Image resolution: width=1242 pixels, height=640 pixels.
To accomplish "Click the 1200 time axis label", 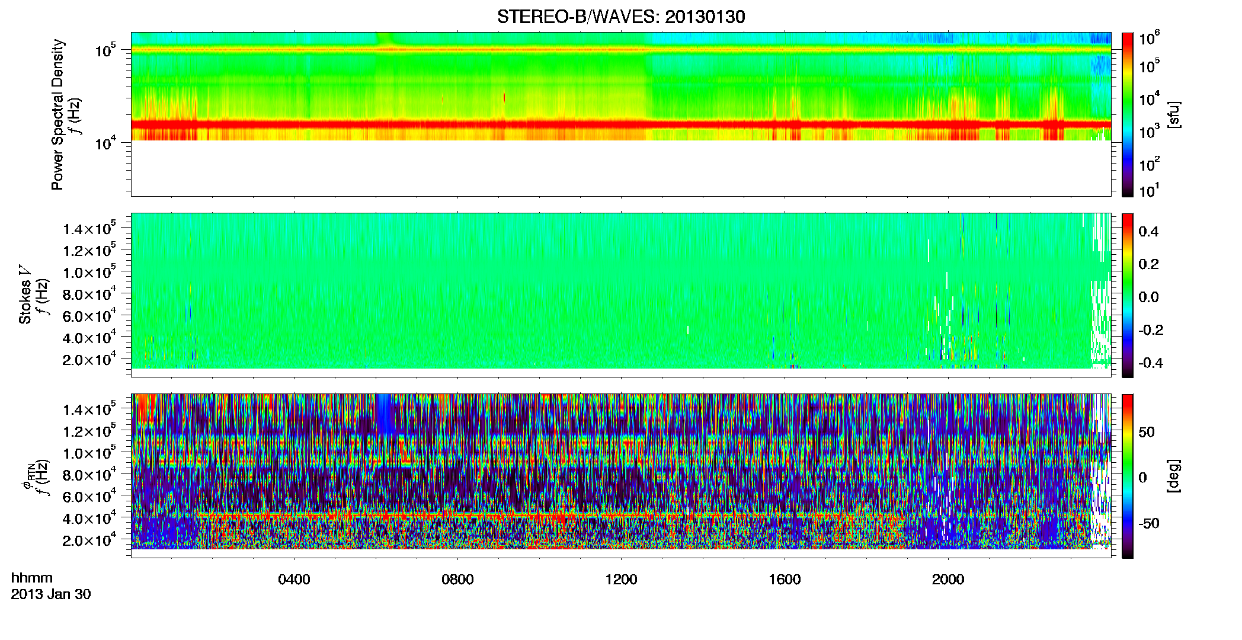I will (x=621, y=580).
